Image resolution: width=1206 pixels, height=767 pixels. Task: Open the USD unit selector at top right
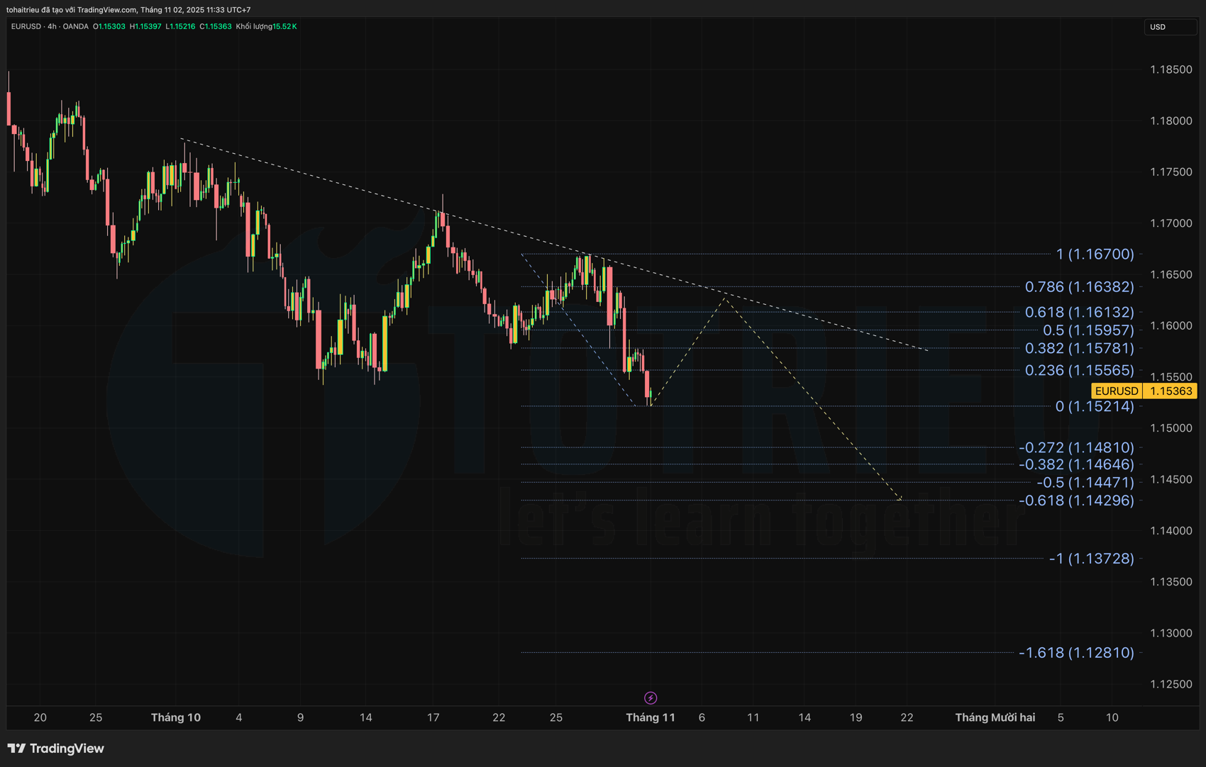pos(1171,26)
